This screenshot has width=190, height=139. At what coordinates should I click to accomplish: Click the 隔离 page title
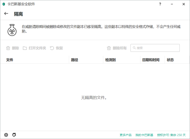tap(18, 14)
